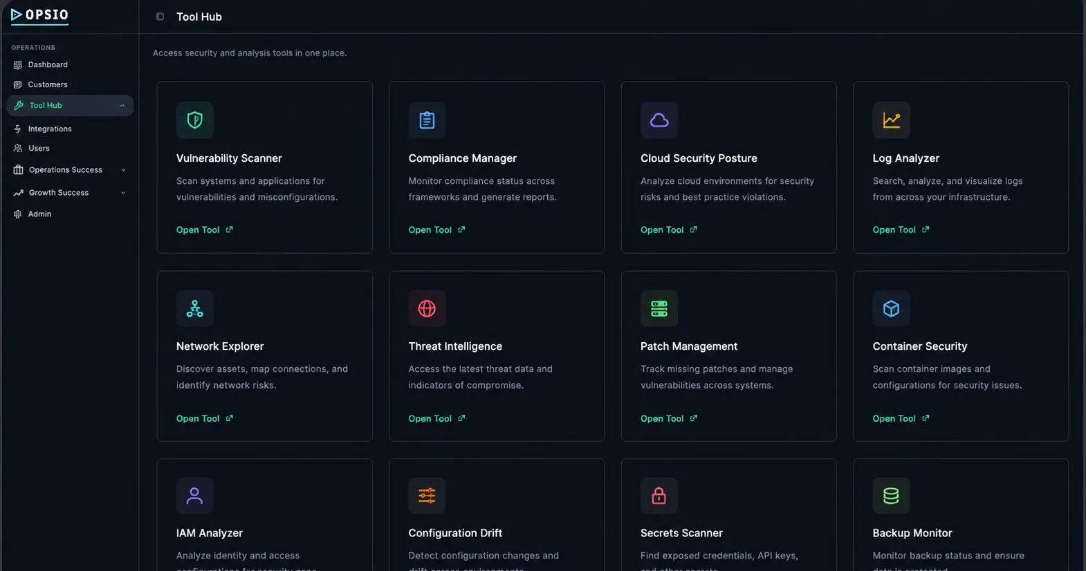Viewport: 1086px width, 571px height.
Task: Open Tool link for Compliance Manager
Action: (436, 230)
